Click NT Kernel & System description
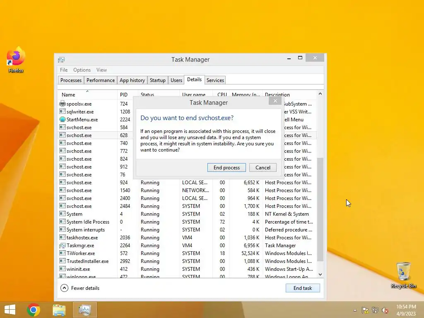424x318 pixels. [x=287, y=214]
